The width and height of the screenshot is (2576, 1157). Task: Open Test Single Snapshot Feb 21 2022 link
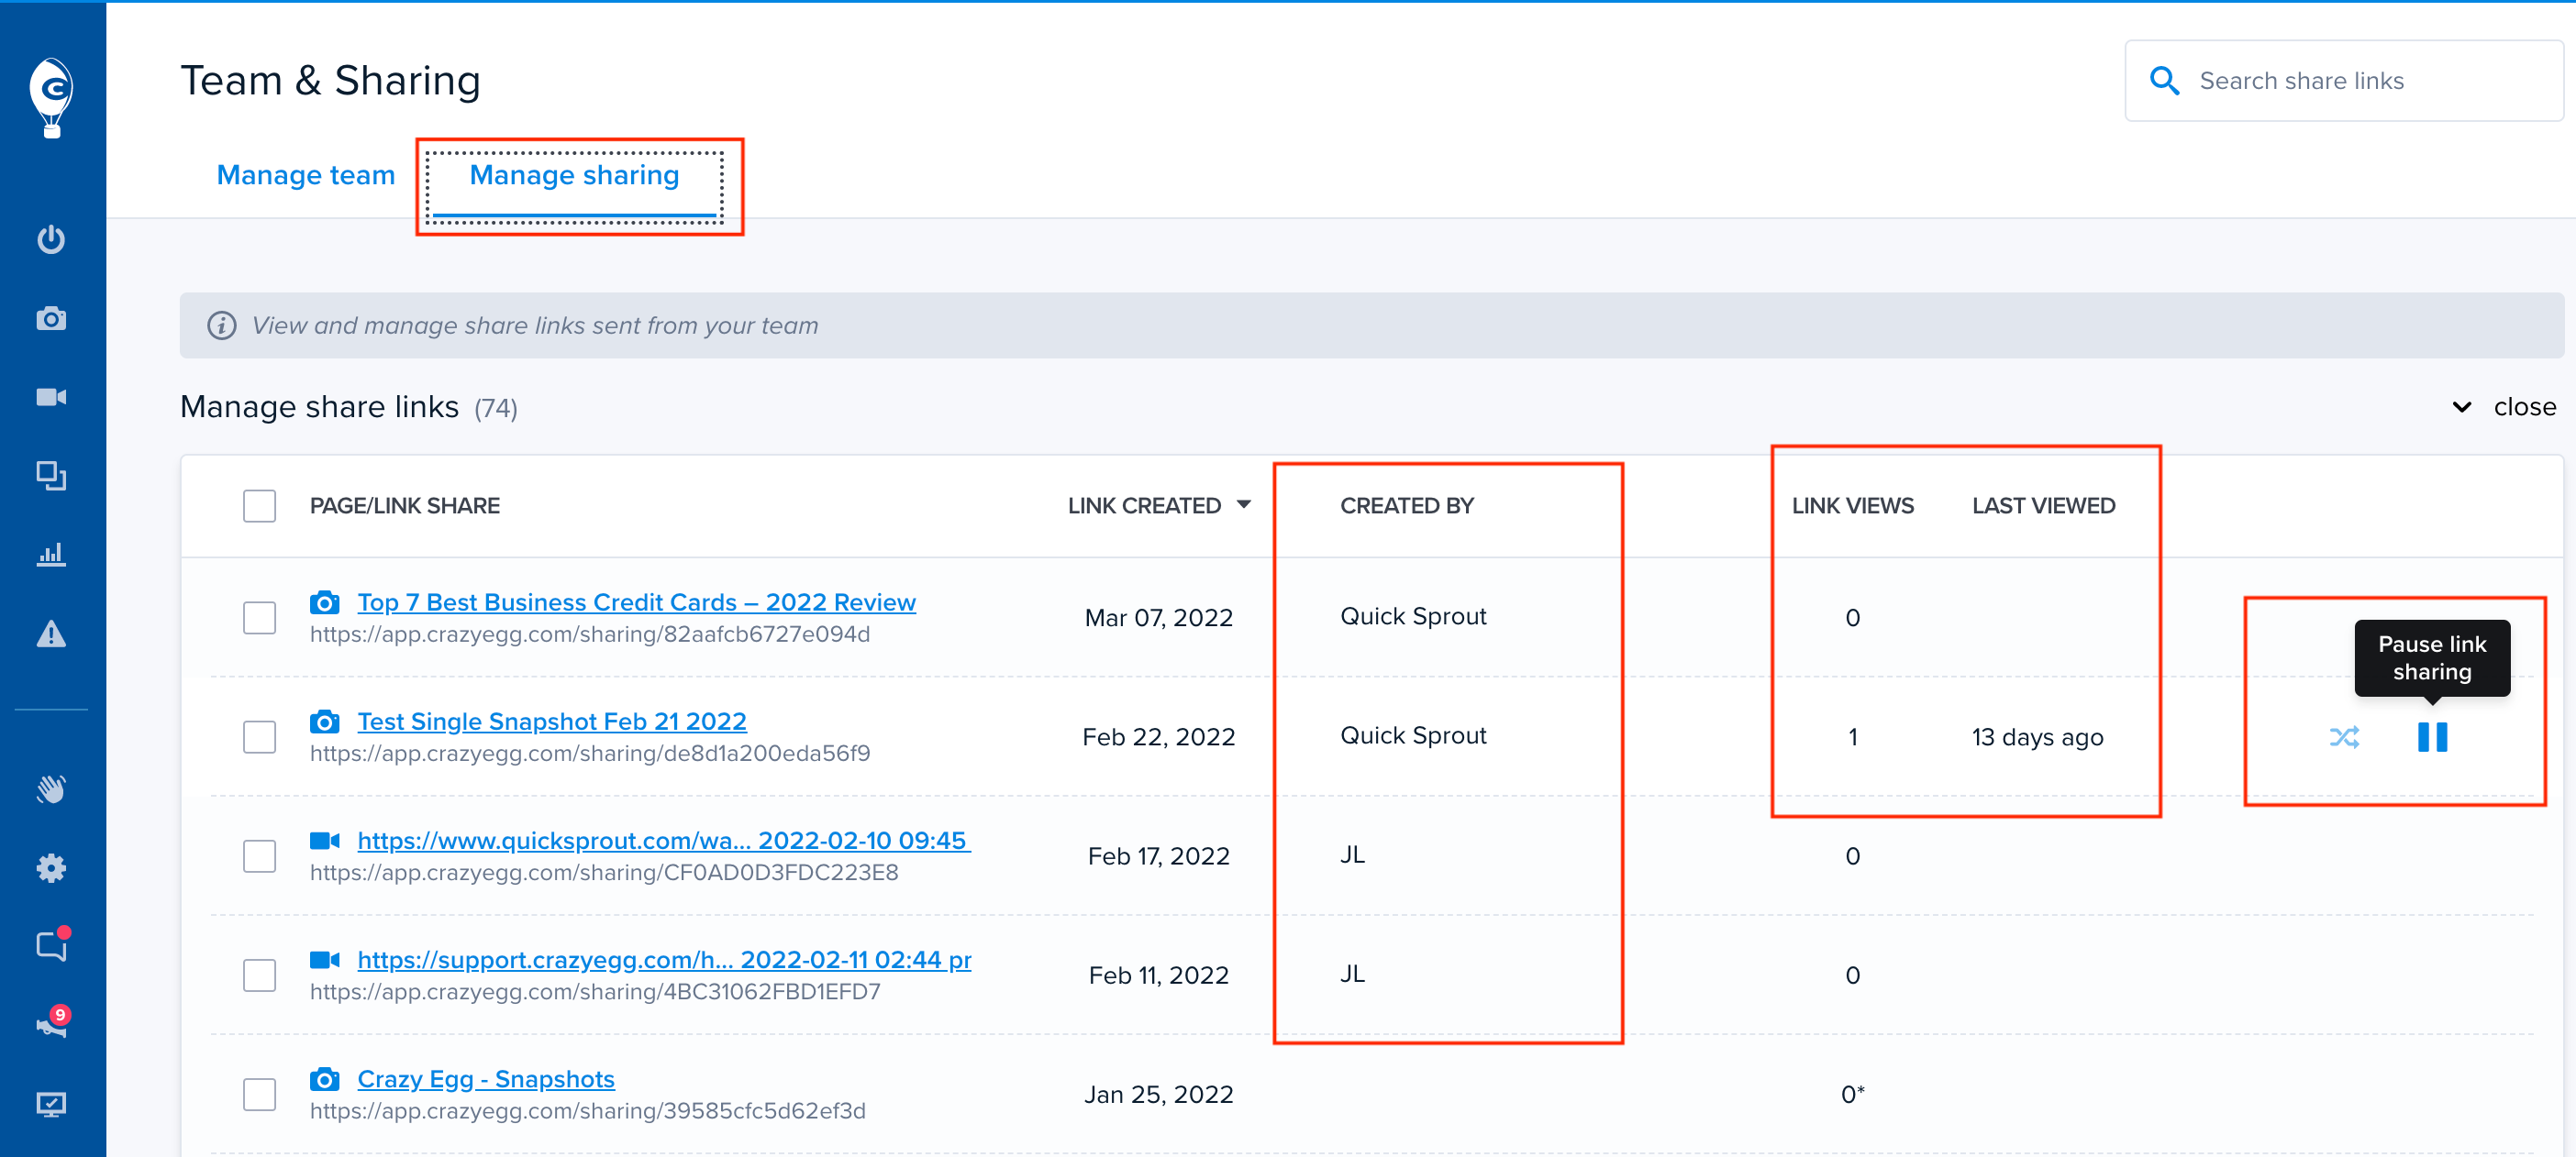point(552,722)
